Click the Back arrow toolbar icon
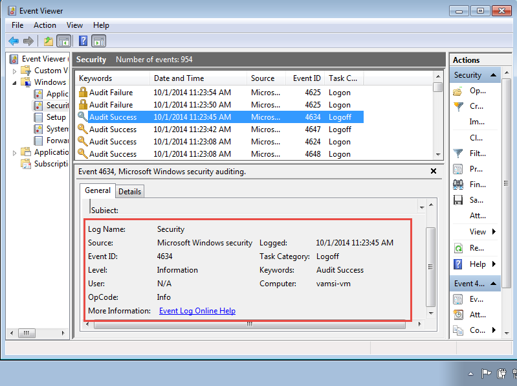Screen dimensions: 517x386 point(14,41)
